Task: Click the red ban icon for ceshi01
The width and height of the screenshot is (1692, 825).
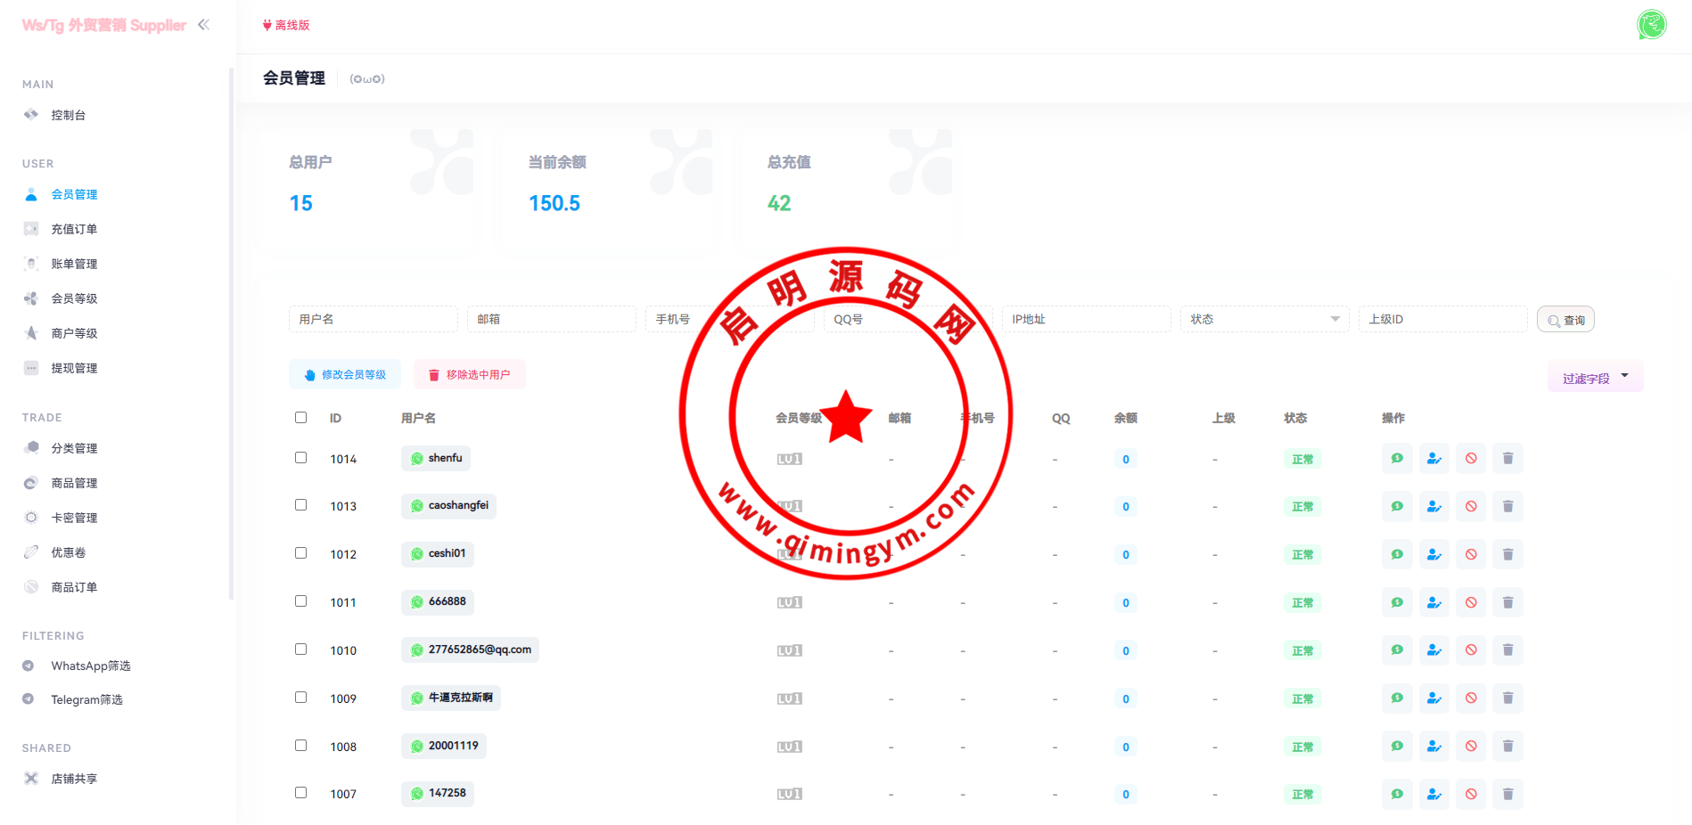Action: point(1471,555)
